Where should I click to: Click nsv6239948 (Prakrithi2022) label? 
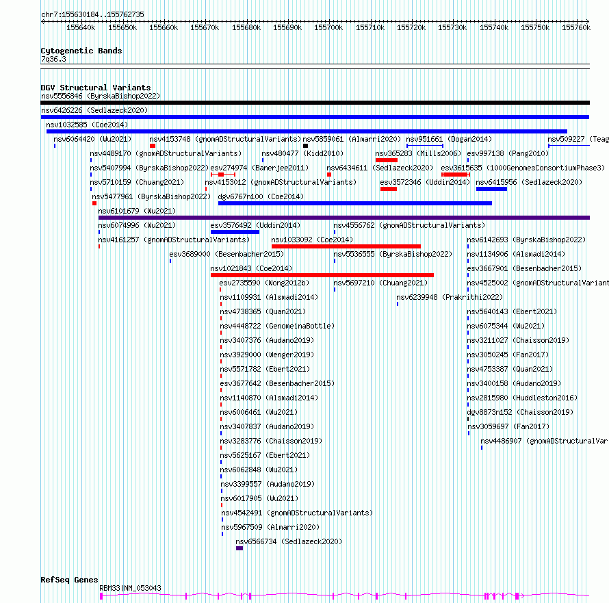tap(450, 297)
